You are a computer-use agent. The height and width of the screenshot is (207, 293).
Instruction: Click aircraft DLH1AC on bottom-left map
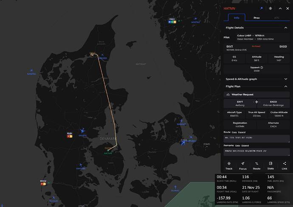click(54, 198)
